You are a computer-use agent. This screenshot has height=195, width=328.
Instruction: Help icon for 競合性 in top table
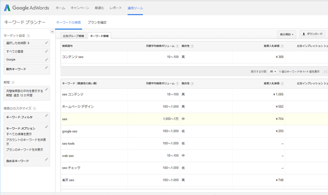coord(192,46)
